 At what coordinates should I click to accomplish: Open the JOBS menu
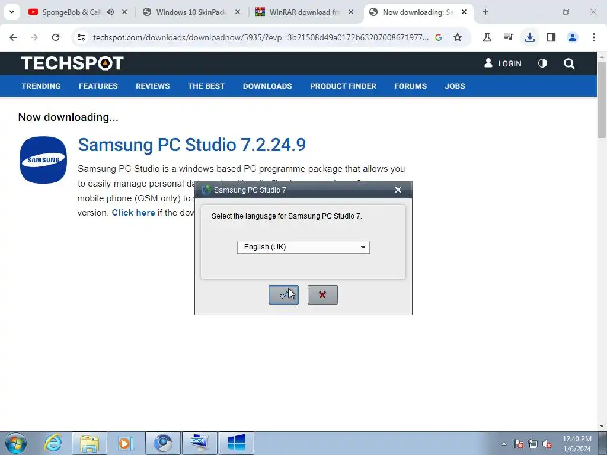click(455, 86)
